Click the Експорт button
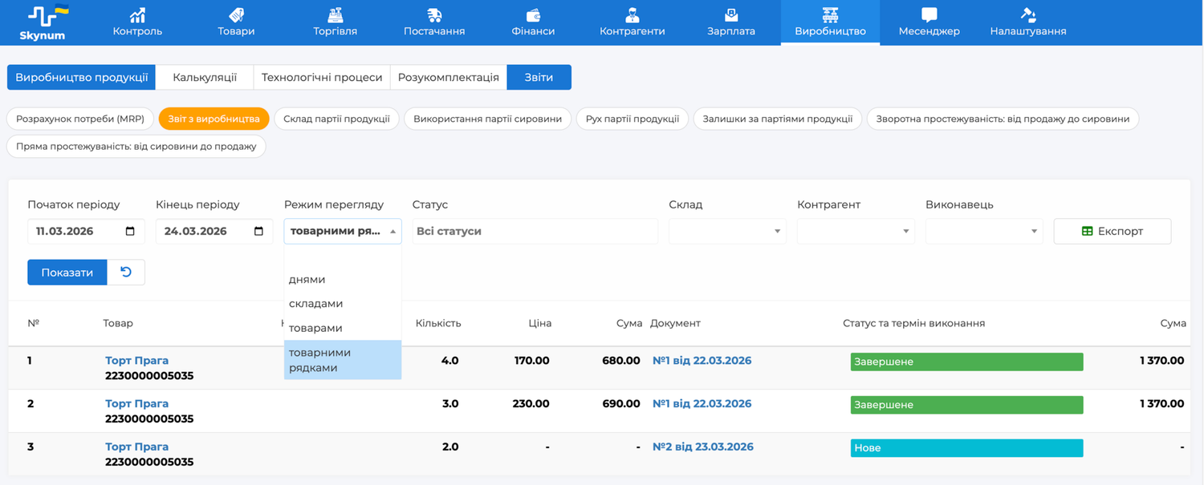1204x485 pixels. [1112, 232]
